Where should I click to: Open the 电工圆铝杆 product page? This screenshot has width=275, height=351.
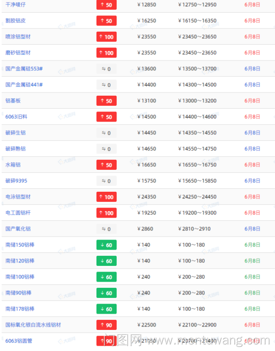(18, 213)
